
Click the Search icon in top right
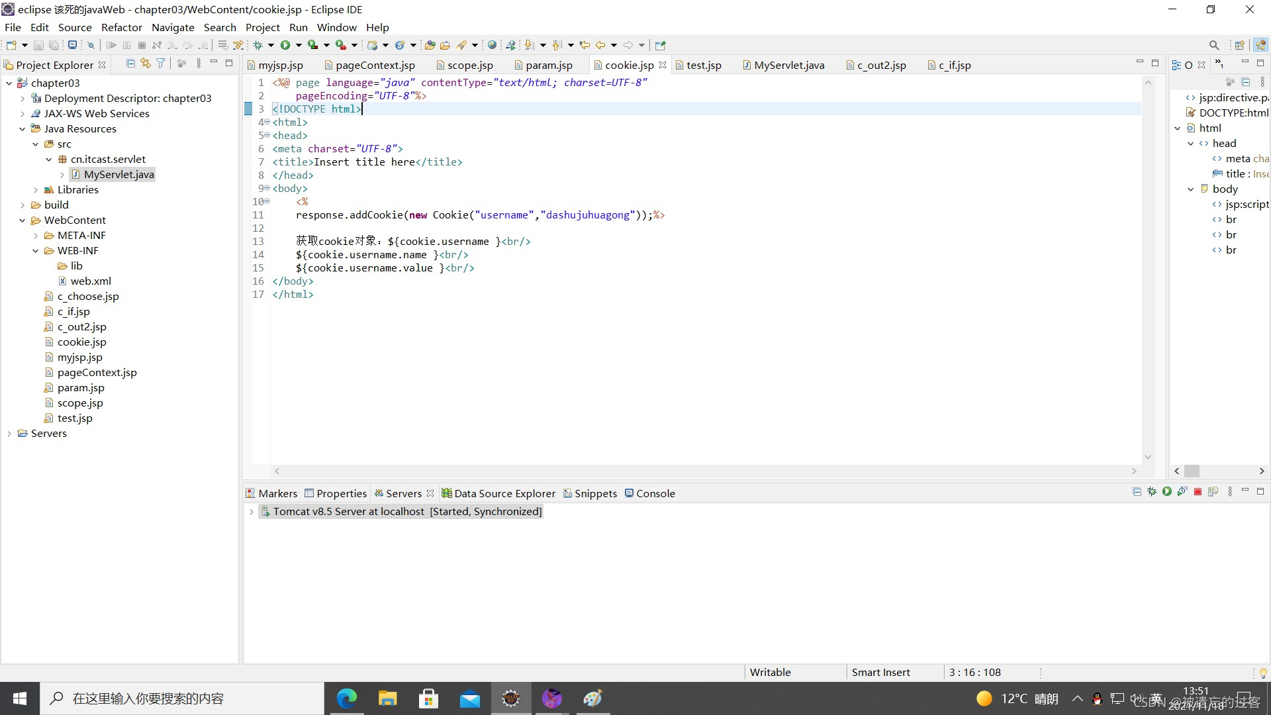[x=1214, y=44]
